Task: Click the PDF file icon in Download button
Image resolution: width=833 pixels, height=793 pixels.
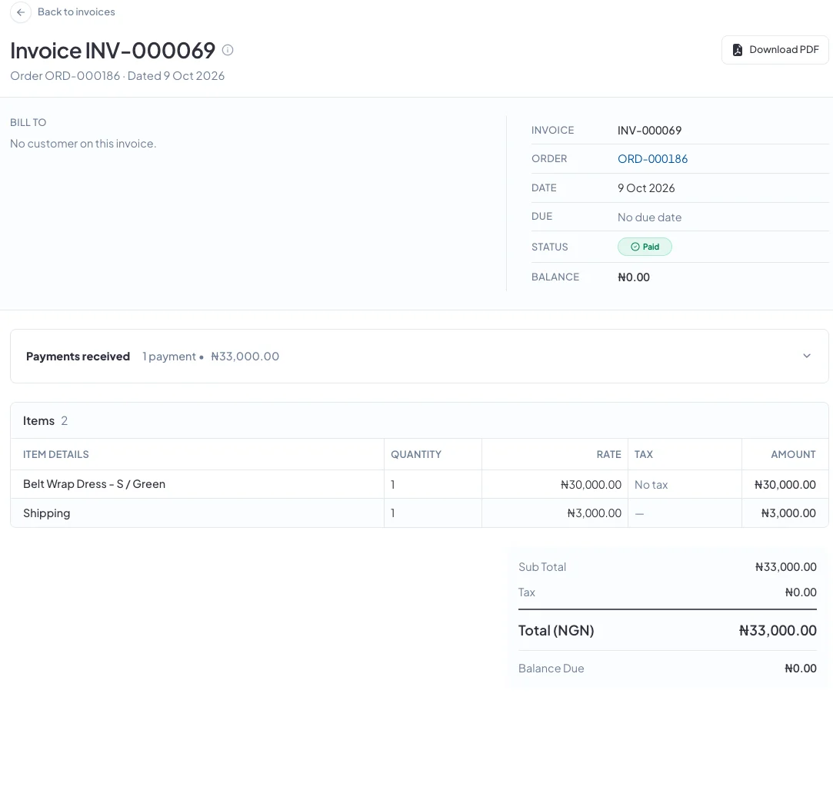Action: click(x=738, y=50)
